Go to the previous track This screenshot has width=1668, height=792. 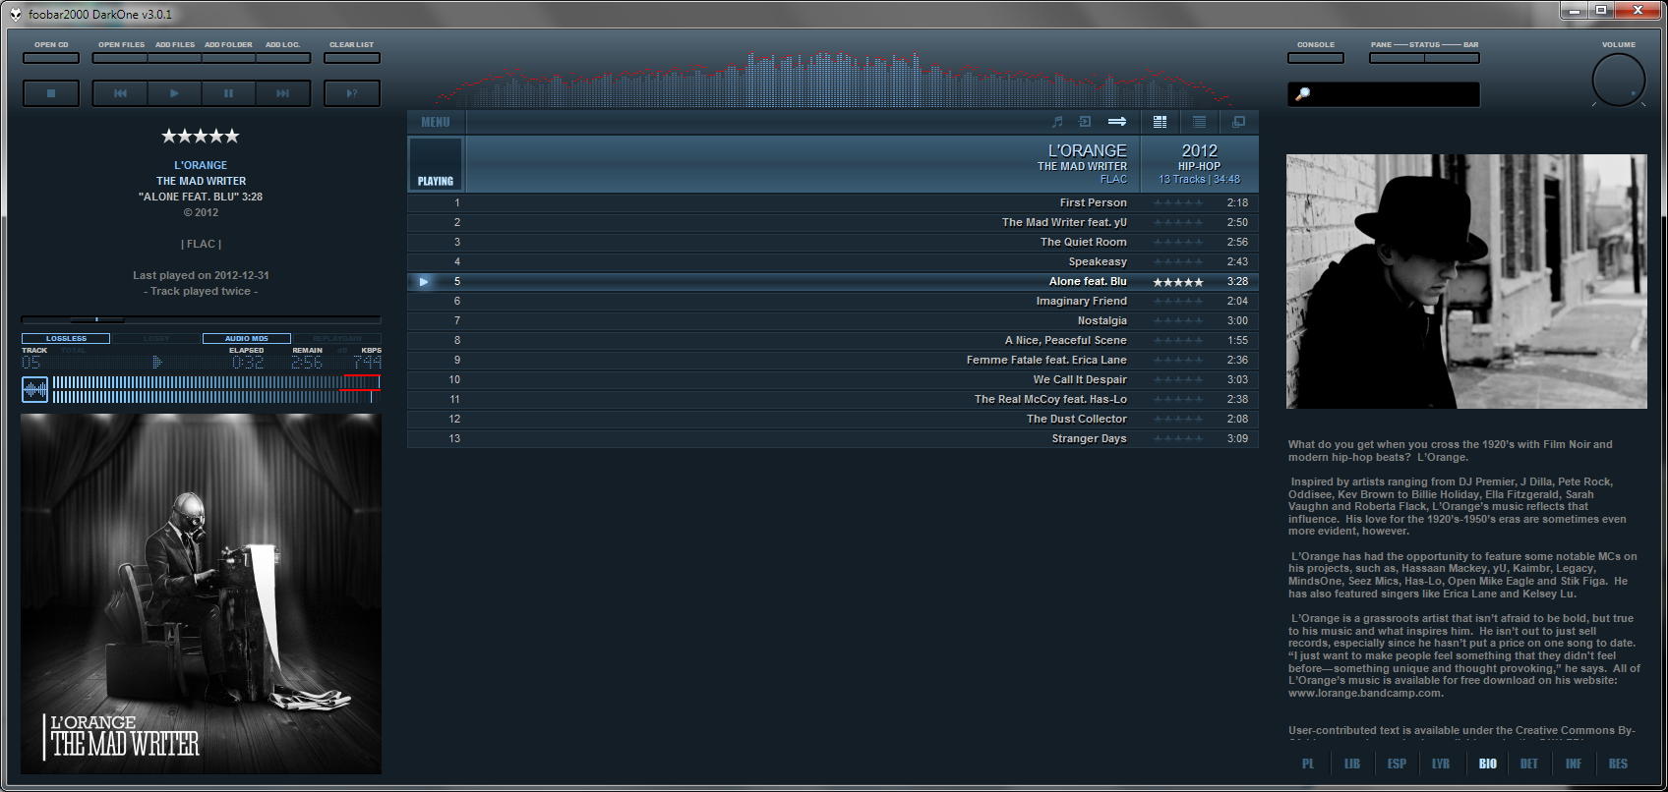click(120, 93)
